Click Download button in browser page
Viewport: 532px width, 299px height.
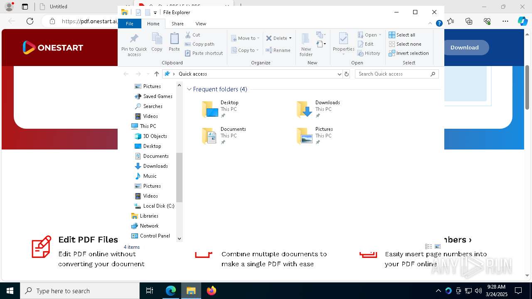[x=464, y=47]
